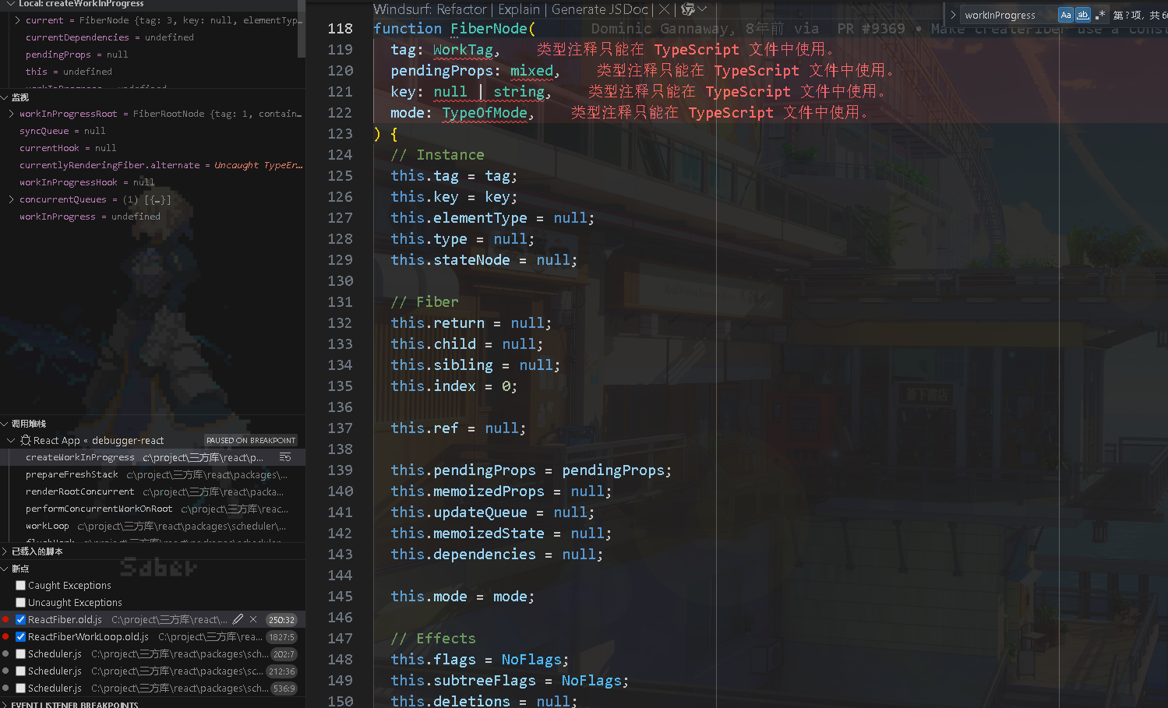The height and width of the screenshot is (708, 1168).
Task: Open the Windsurf logo dropdown in code lens
Action: point(693,9)
